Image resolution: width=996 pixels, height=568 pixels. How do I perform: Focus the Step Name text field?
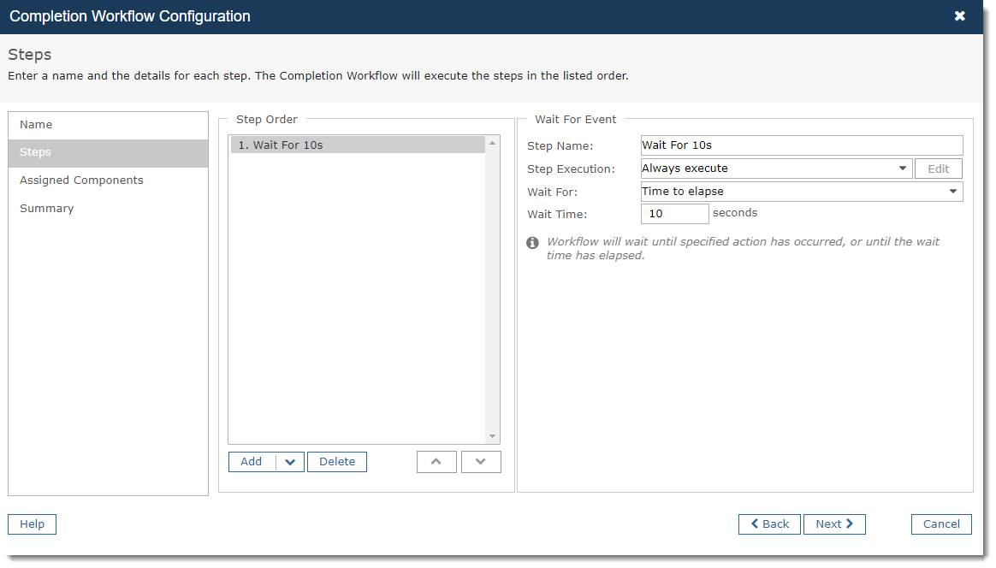tap(802, 145)
